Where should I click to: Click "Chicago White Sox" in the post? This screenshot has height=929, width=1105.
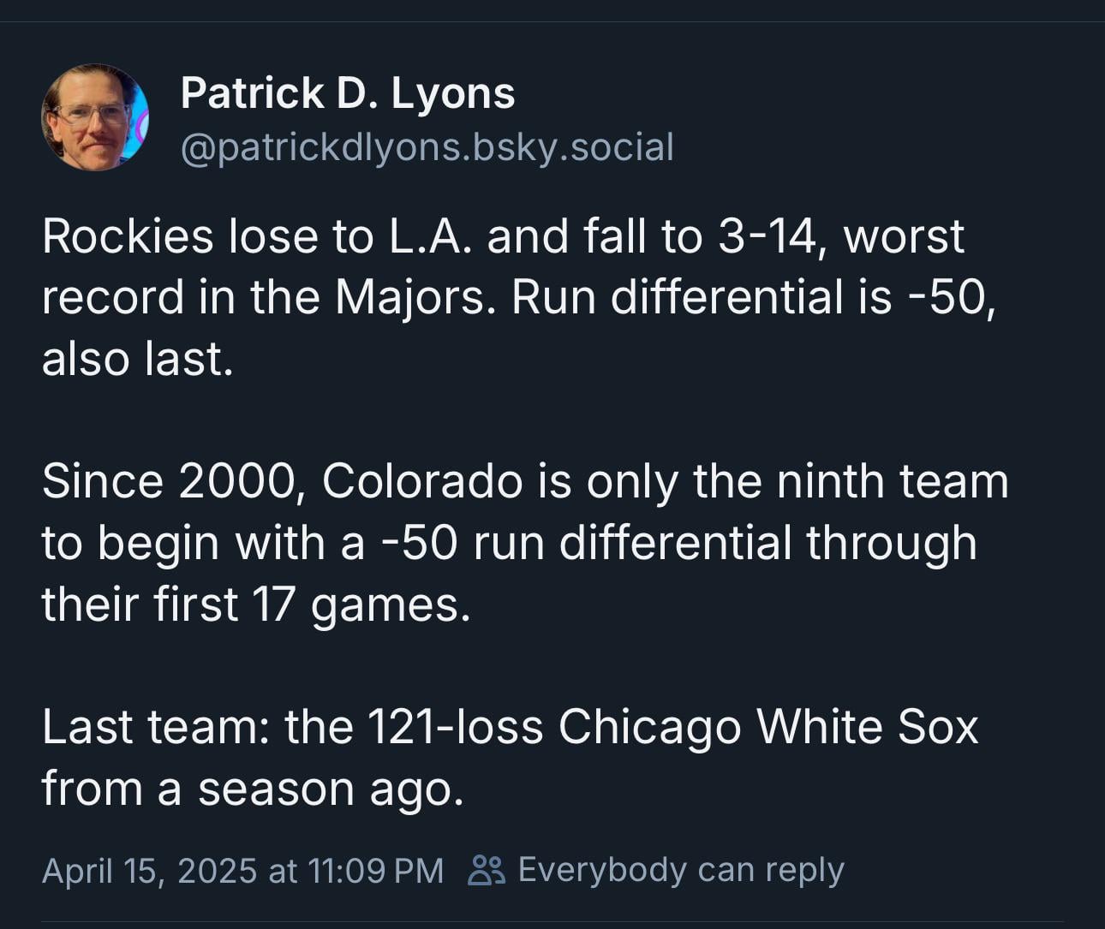tap(768, 727)
